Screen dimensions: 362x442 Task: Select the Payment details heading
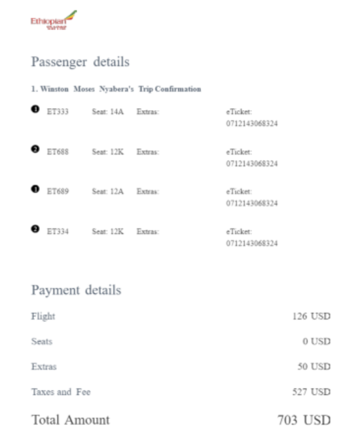coord(77,290)
